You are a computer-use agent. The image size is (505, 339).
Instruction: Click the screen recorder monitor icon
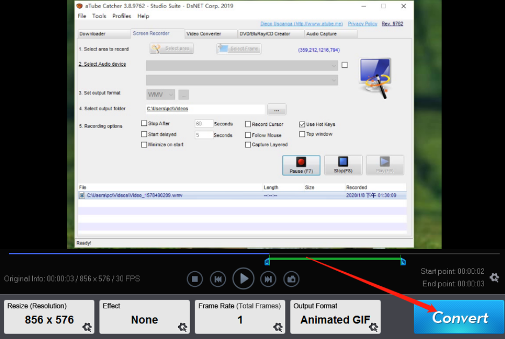click(x=375, y=77)
